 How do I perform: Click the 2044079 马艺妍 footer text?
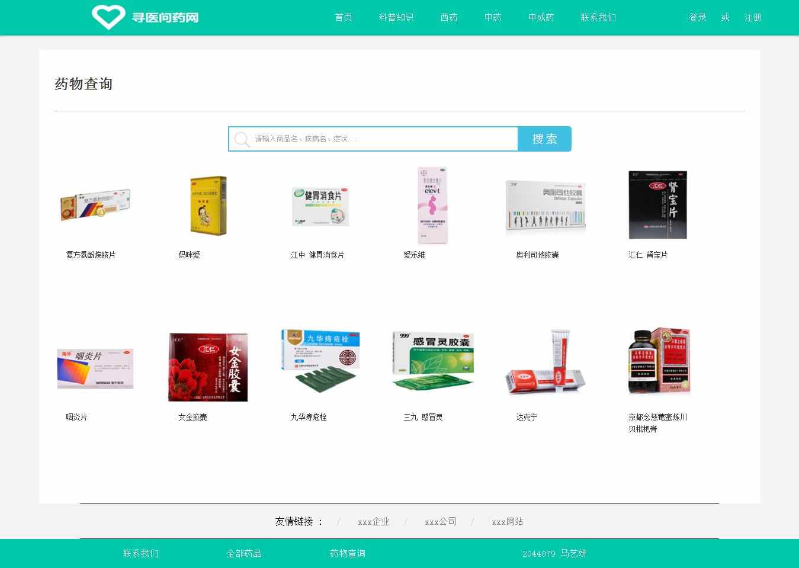pyautogui.click(x=554, y=553)
